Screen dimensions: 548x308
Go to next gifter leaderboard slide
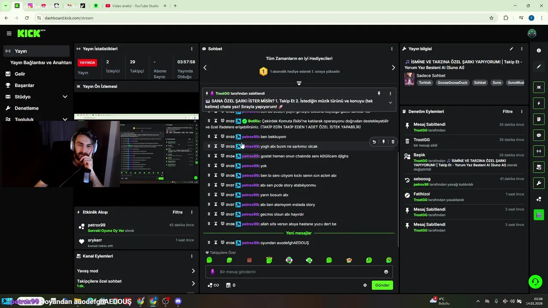393,68
